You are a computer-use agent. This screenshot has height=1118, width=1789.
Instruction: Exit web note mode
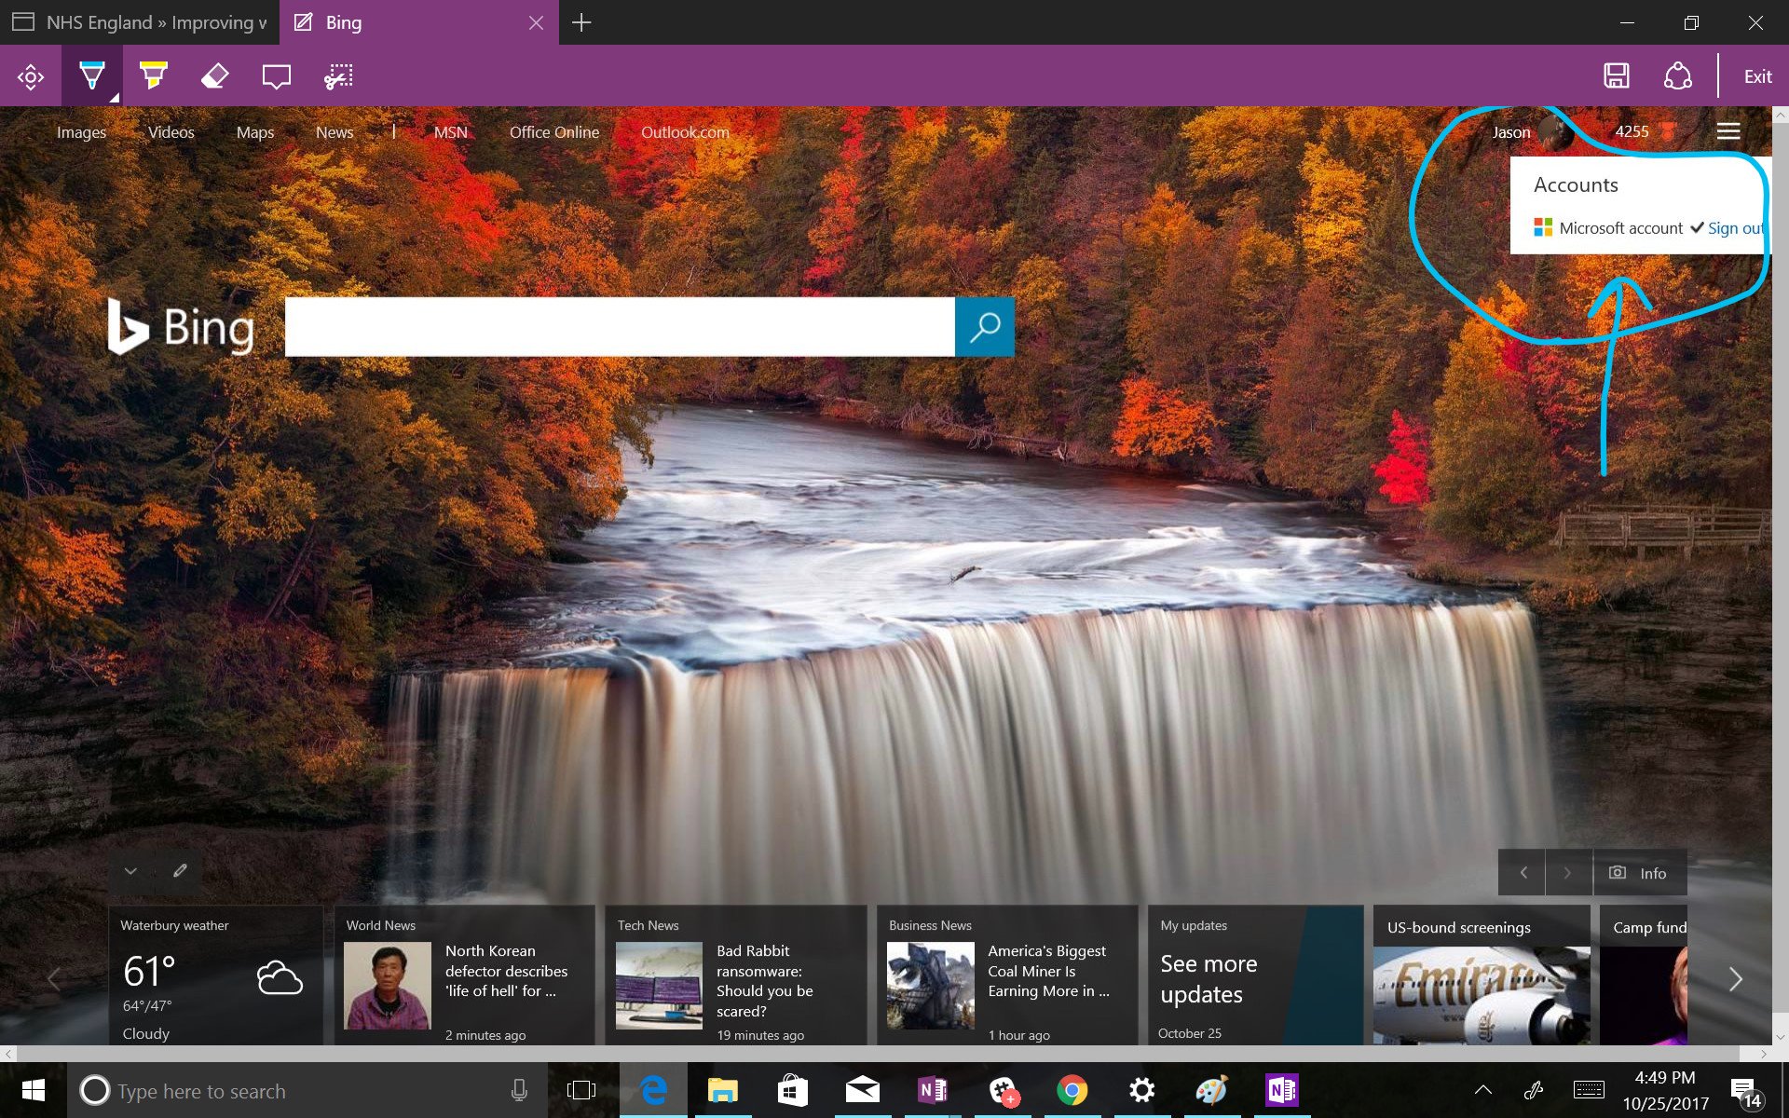(1757, 76)
